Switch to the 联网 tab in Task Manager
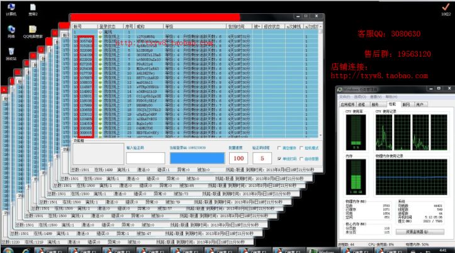Viewport: 455px width, 253px height. (x=406, y=104)
